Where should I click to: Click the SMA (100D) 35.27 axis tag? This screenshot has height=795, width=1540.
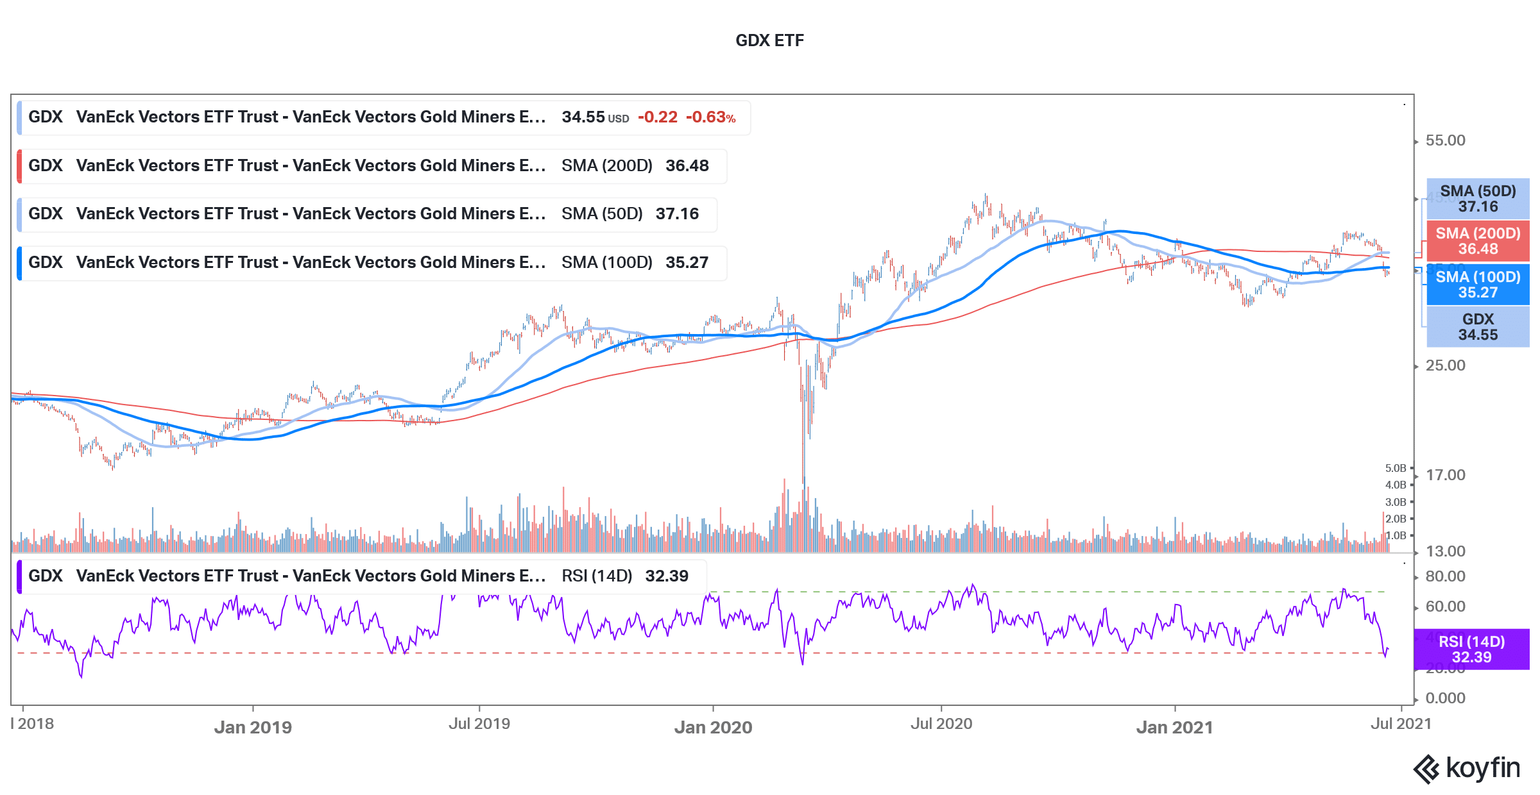(1478, 285)
